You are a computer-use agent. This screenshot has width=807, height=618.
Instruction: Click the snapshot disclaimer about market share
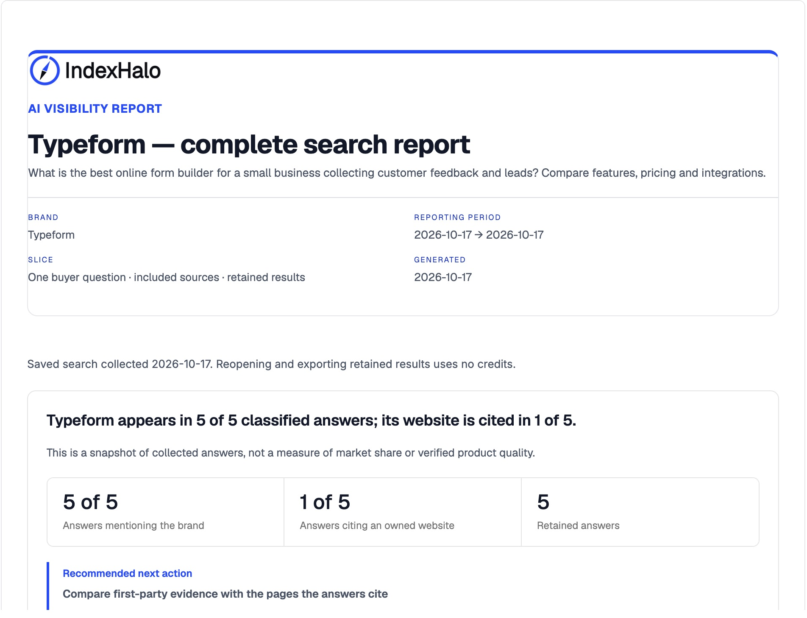(x=291, y=453)
